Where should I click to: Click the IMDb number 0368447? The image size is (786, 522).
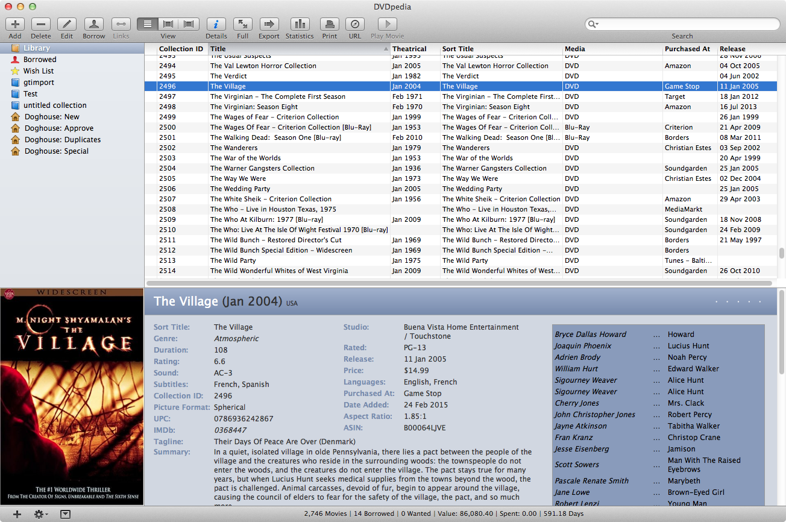tap(230, 430)
